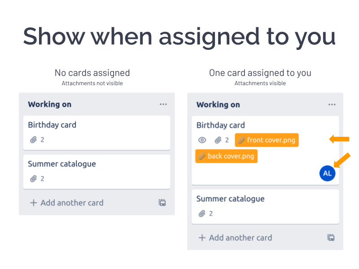Open the list actions menu on left Working on list

(x=163, y=104)
